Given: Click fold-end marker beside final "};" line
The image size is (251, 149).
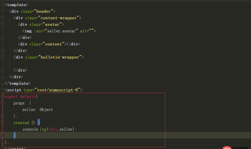Looking at the screenshot, I should click(x=3, y=142).
